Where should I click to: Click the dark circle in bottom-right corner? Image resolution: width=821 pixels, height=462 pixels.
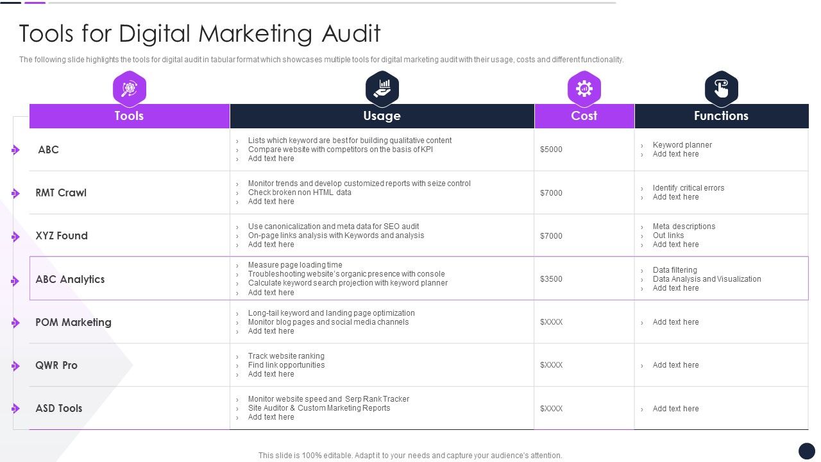pos(806,450)
